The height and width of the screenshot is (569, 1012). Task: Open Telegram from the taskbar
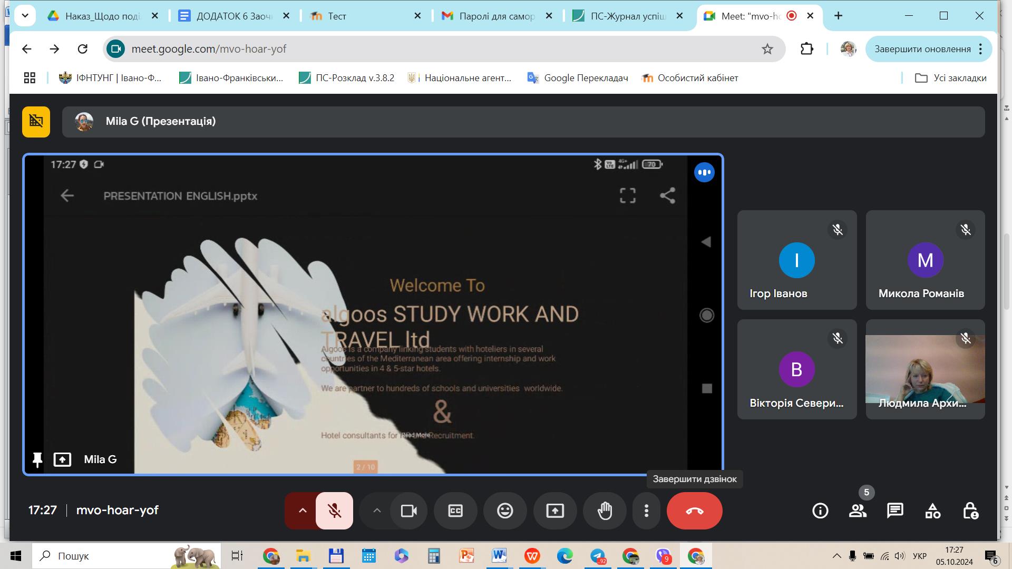point(598,556)
